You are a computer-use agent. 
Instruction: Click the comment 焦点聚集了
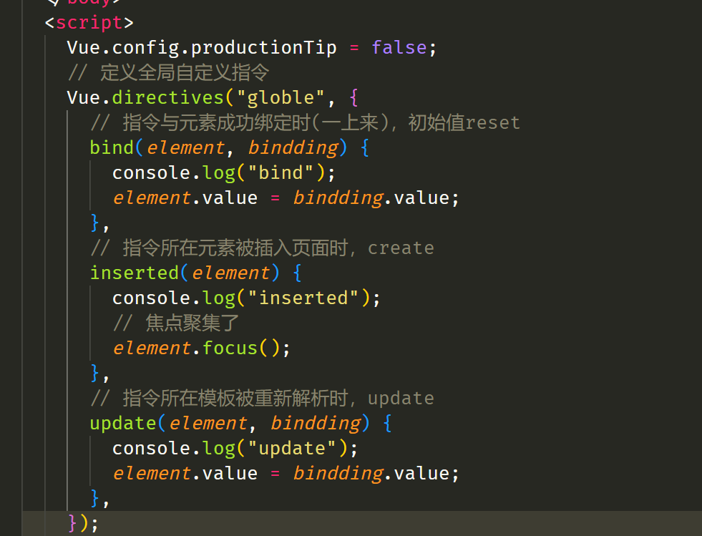click(x=176, y=323)
